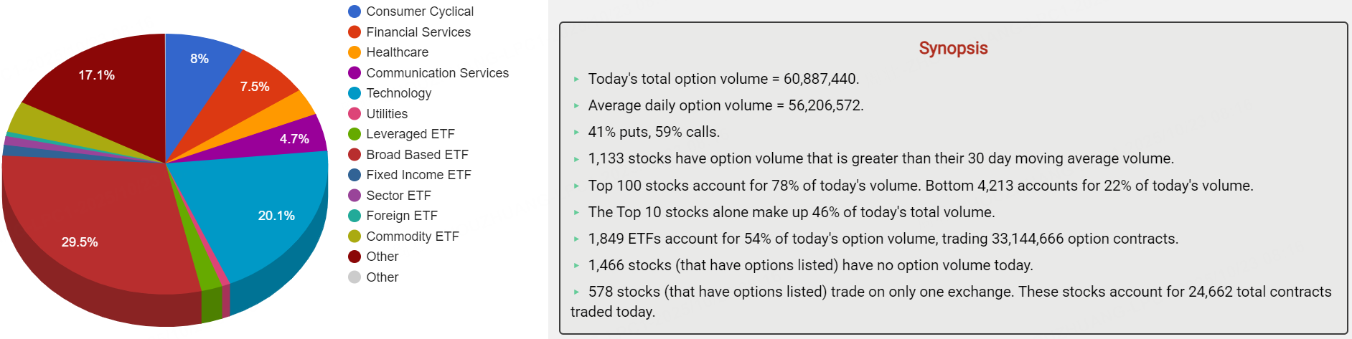Click the blue Consumer Cyclical legend dot
This screenshot has width=1352, height=339.
tap(354, 11)
